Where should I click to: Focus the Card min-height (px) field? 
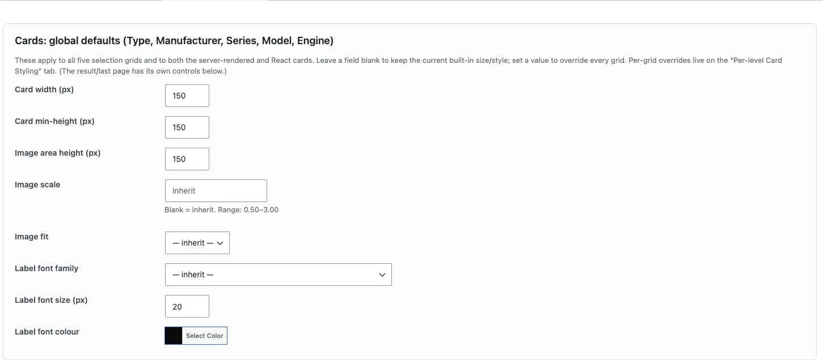(187, 127)
